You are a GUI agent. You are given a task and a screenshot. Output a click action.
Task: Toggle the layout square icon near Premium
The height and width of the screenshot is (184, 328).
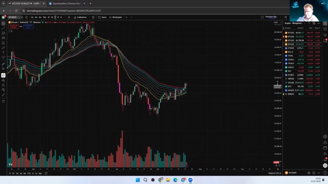[262, 17]
